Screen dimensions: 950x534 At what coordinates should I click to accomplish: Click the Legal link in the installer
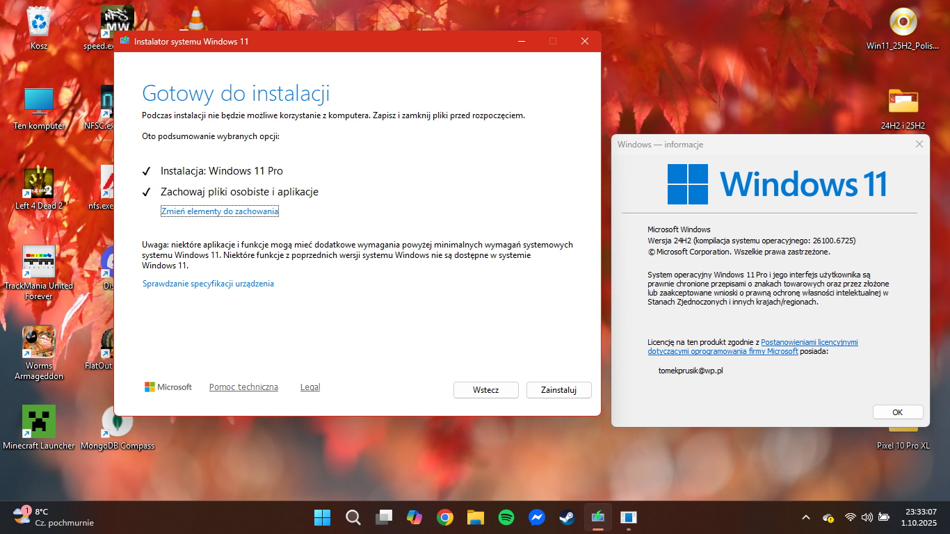310,387
